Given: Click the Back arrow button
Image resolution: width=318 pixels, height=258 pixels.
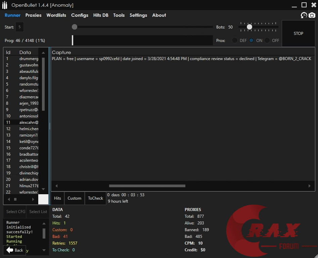Looking at the screenshot, I should click(14, 250).
